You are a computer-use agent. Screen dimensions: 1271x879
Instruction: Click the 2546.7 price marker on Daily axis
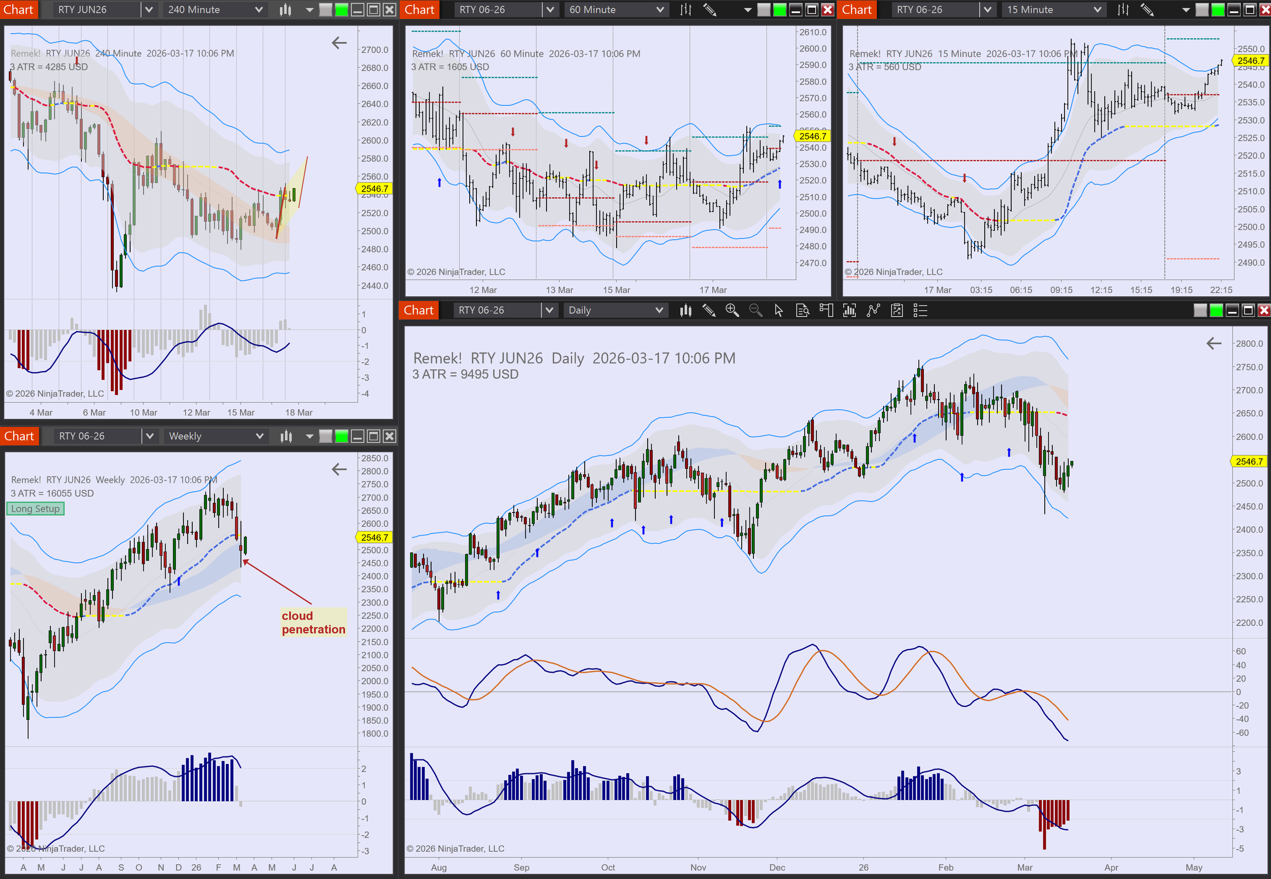tap(1249, 462)
